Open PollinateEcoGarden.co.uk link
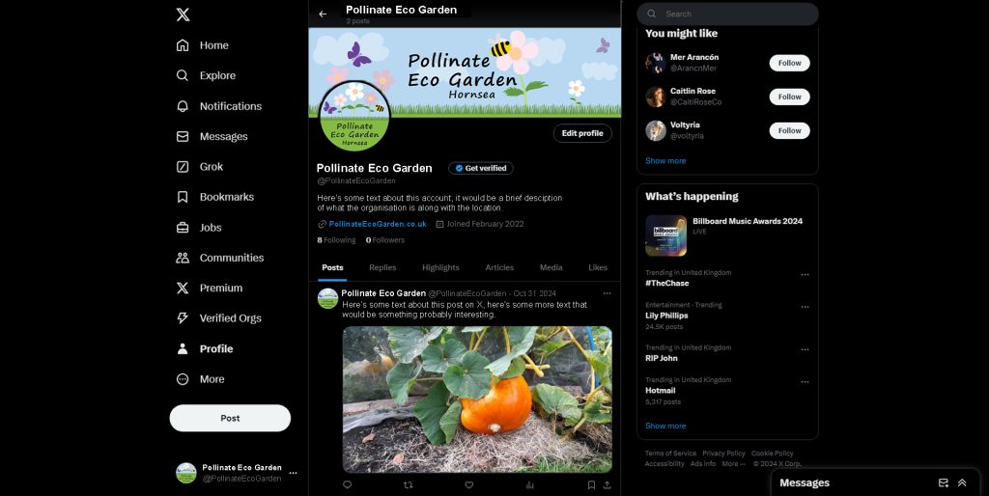Screen dimensions: 989x496 tap(378, 224)
